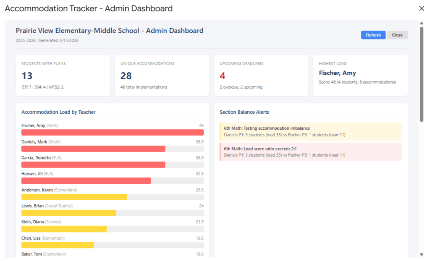This screenshot has width=430, height=261.
Task: Select the Unique Accommodations card
Action: coord(162,76)
